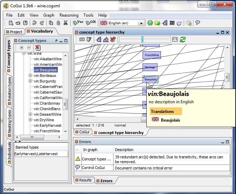Select the vertical Individuals tab
The image size is (236, 194).
click(9, 152)
